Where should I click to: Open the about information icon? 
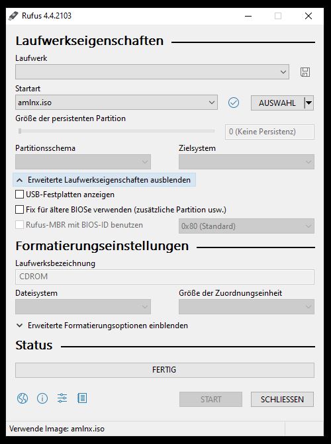(42, 398)
